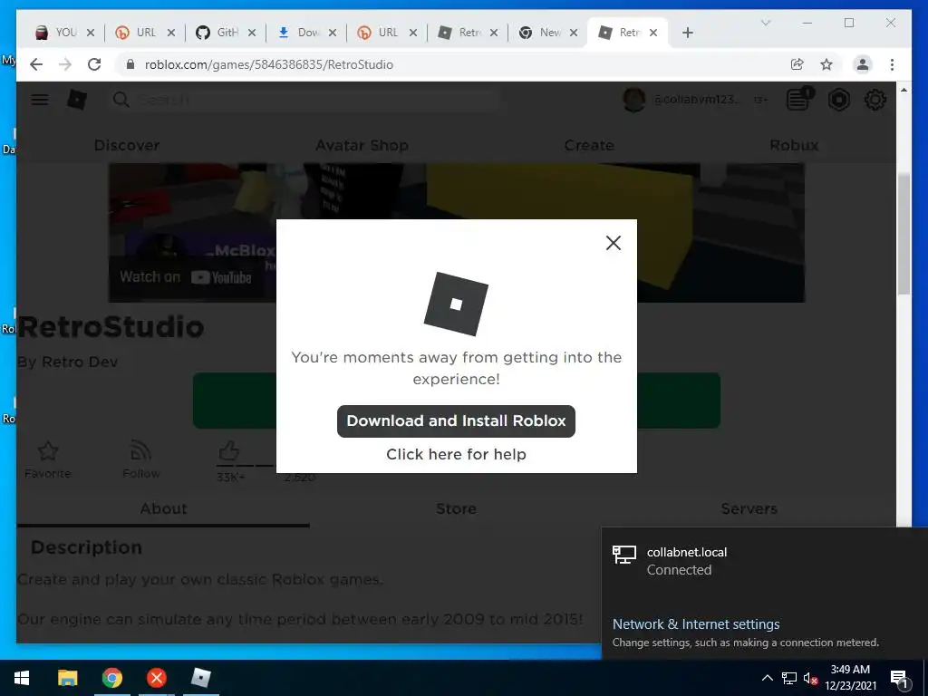The image size is (928, 696).
Task: Switch to the New tab
Action: (x=541, y=33)
